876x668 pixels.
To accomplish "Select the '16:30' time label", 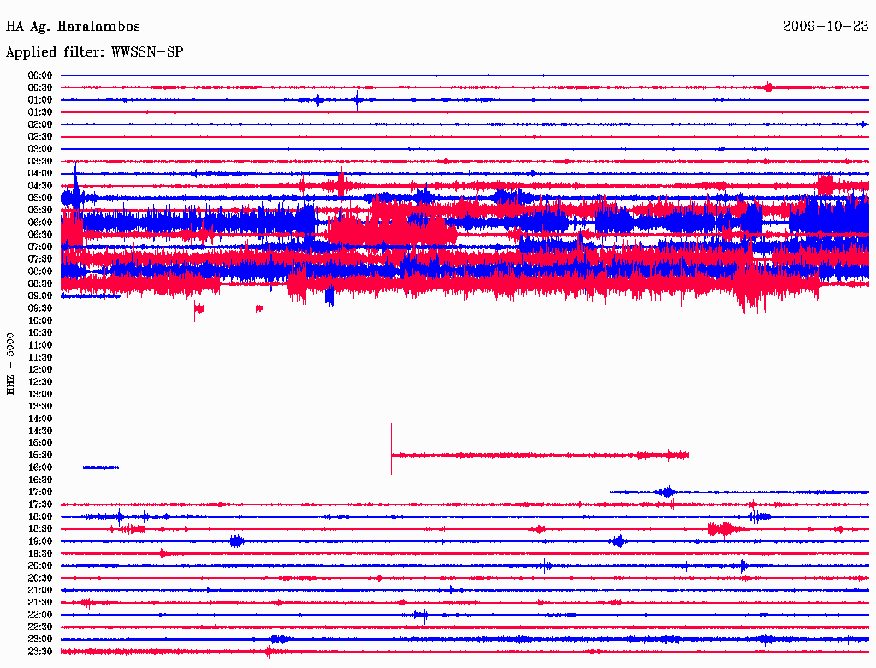I will (x=40, y=480).
